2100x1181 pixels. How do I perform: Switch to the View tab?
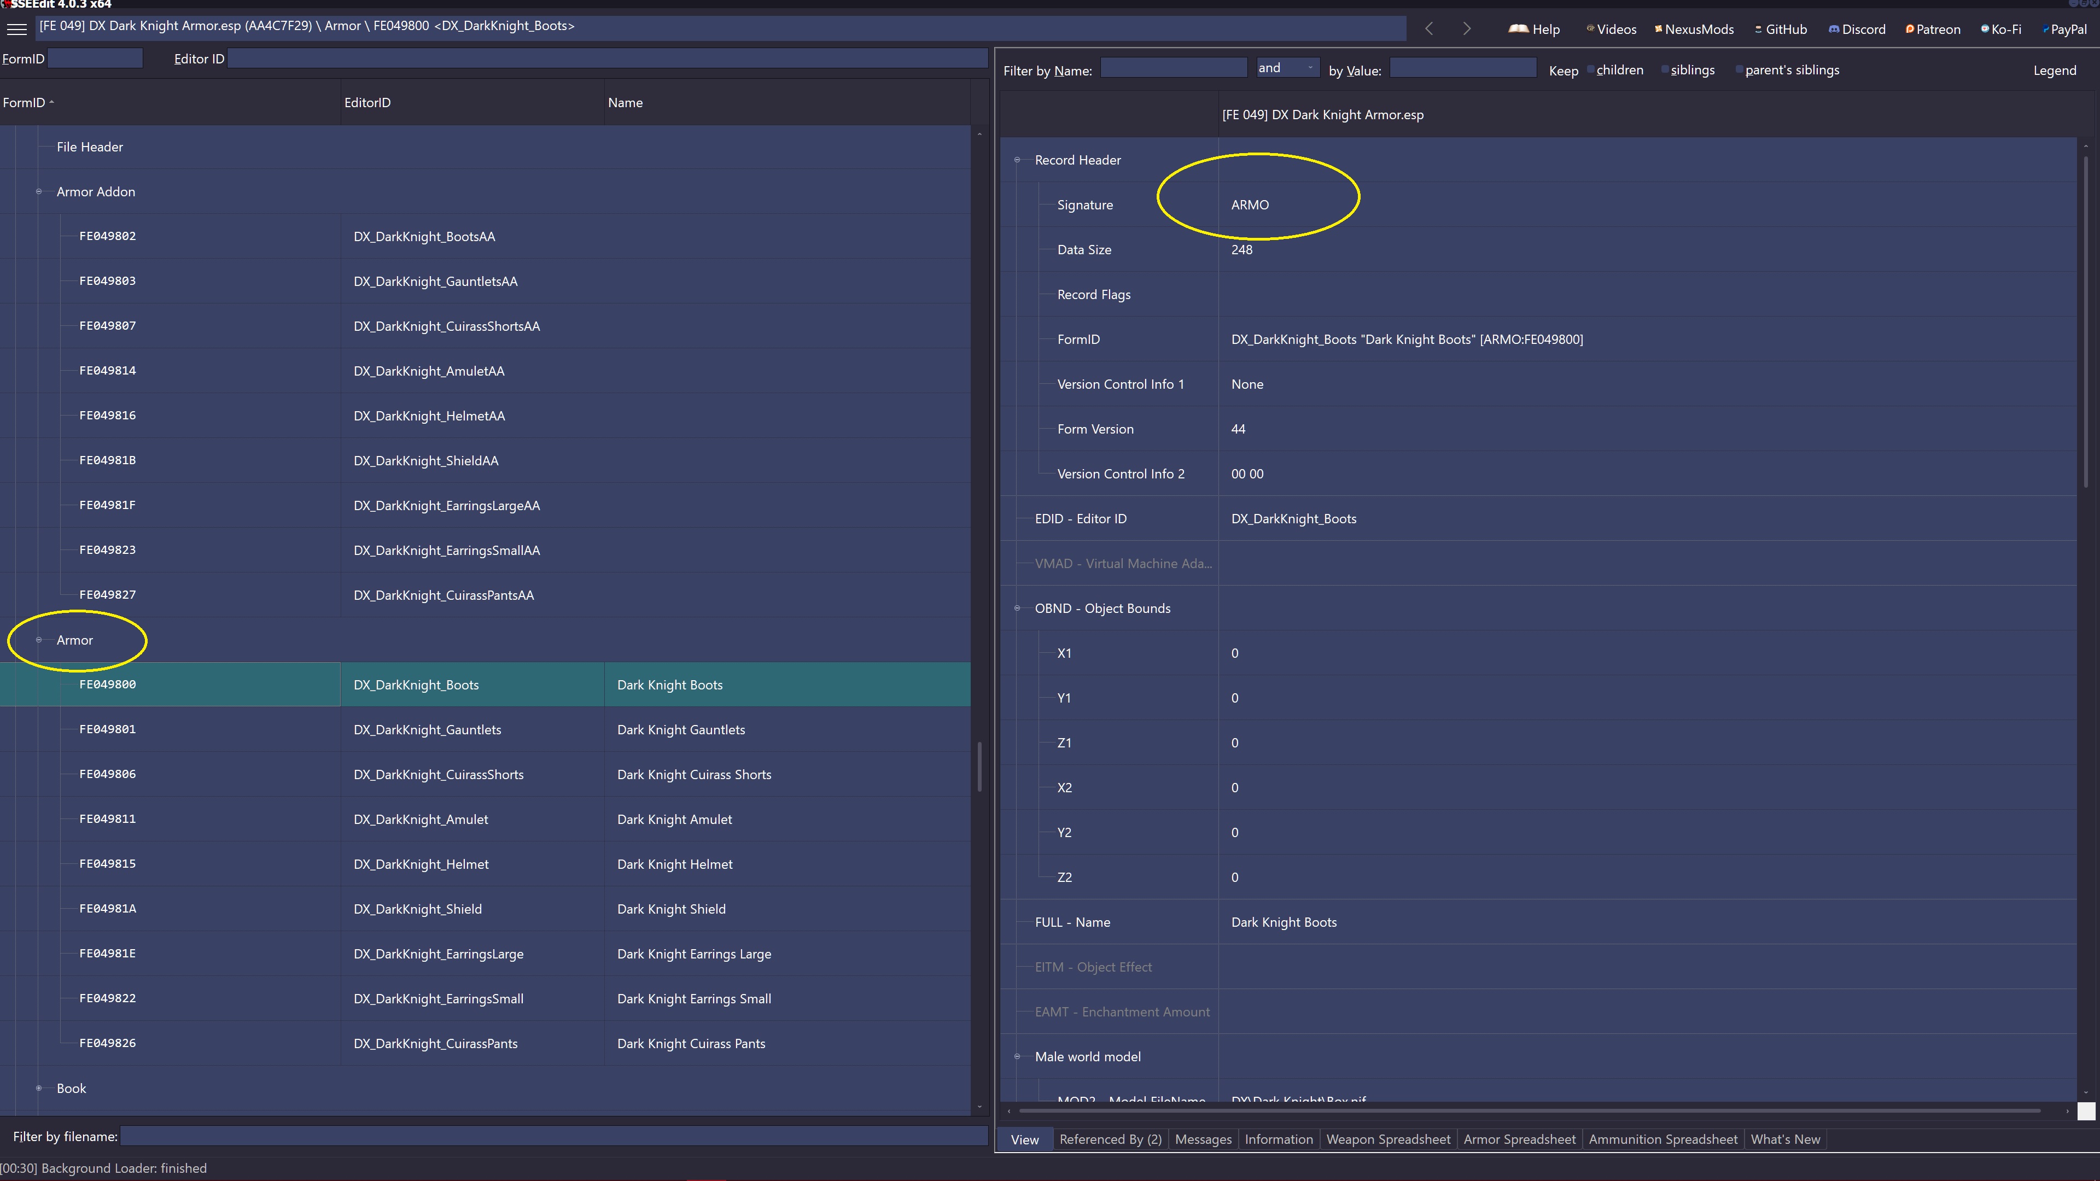click(1025, 1139)
